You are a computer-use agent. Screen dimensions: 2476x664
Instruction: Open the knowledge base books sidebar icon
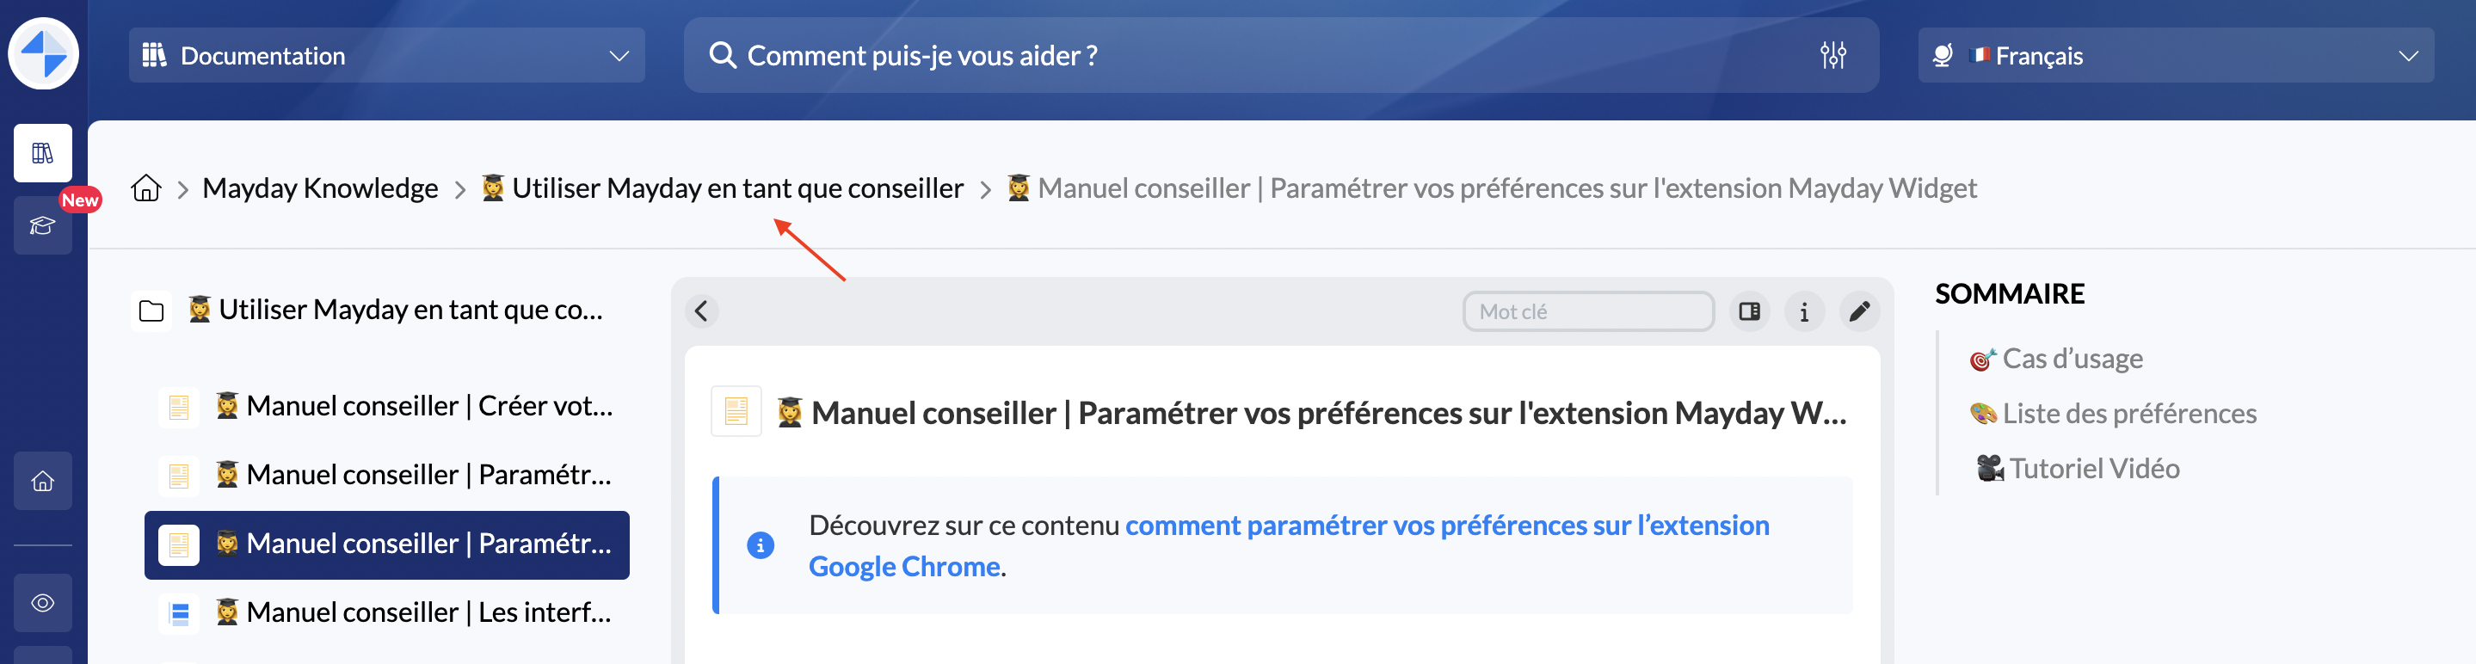(43, 153)
